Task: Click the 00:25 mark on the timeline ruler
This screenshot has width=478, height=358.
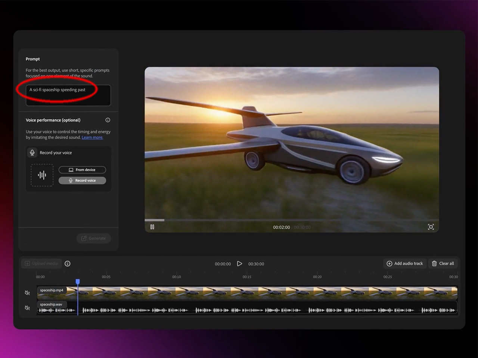Action: tap(388, 277)
